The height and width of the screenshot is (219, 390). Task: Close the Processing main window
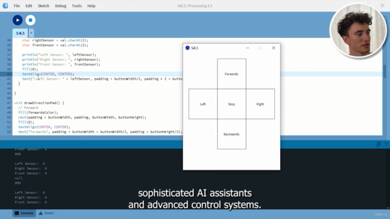(382, 5)
